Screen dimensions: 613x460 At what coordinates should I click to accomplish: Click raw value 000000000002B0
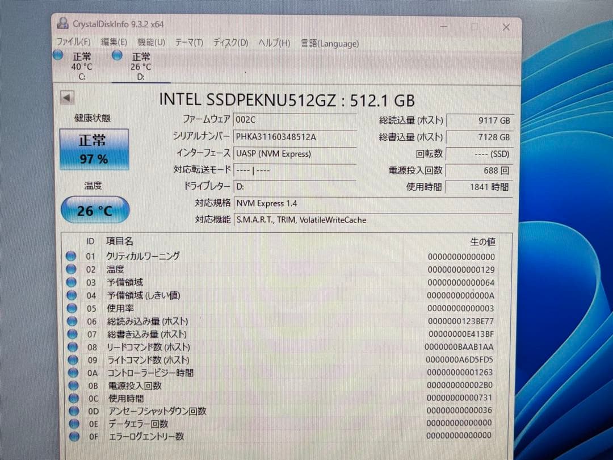459,385
